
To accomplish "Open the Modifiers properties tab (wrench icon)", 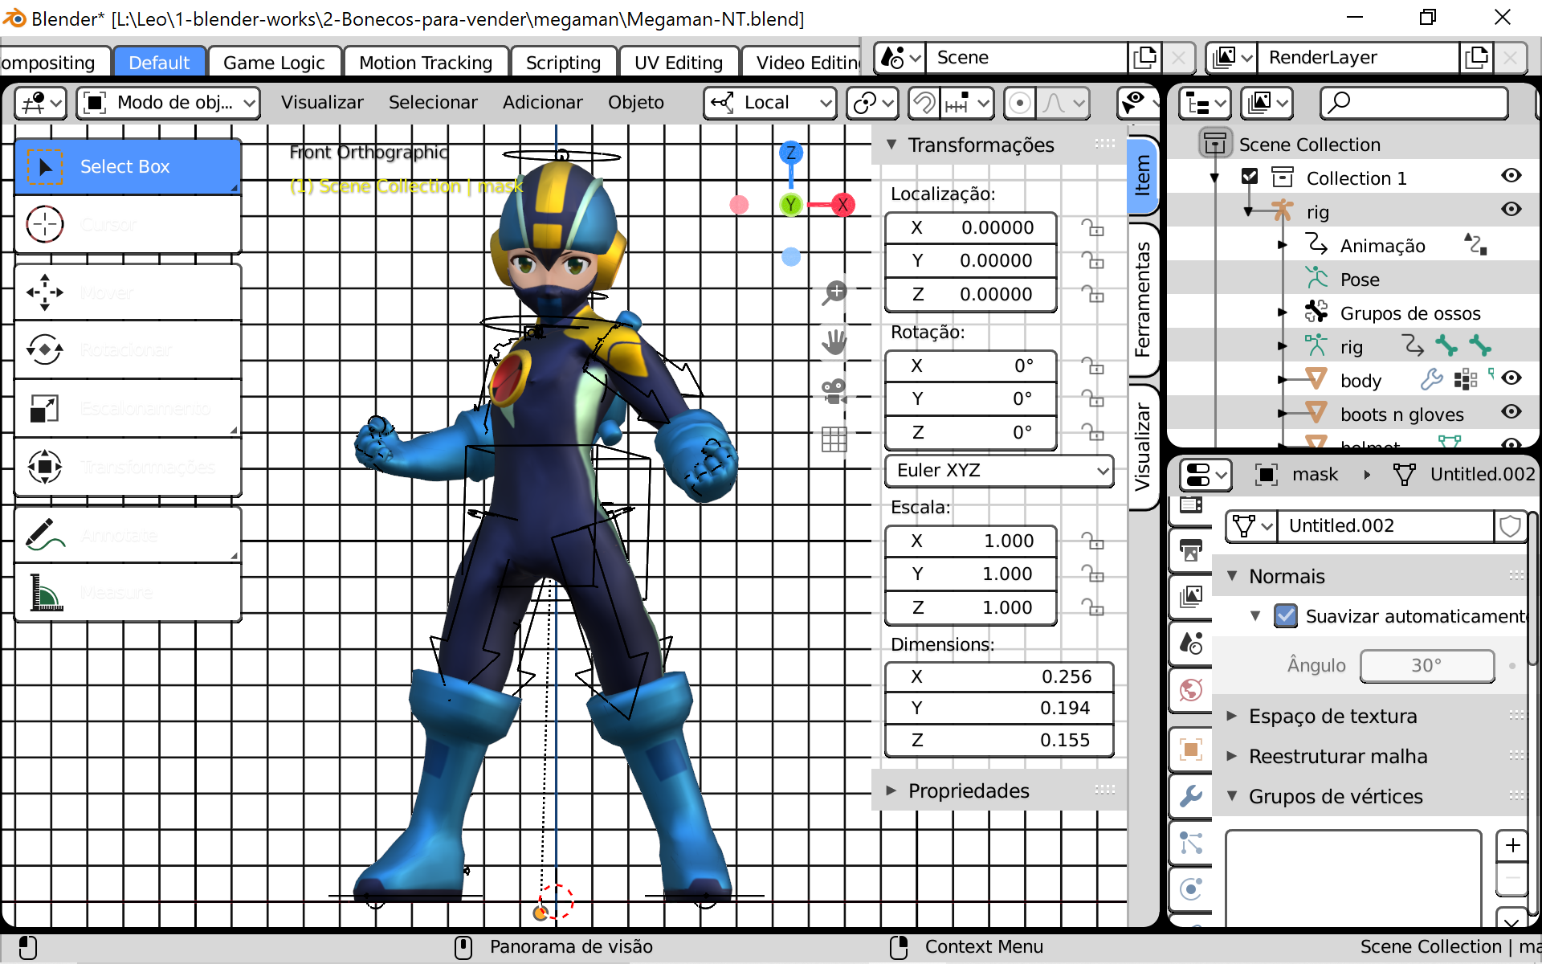I will [x=1190, y=795].
